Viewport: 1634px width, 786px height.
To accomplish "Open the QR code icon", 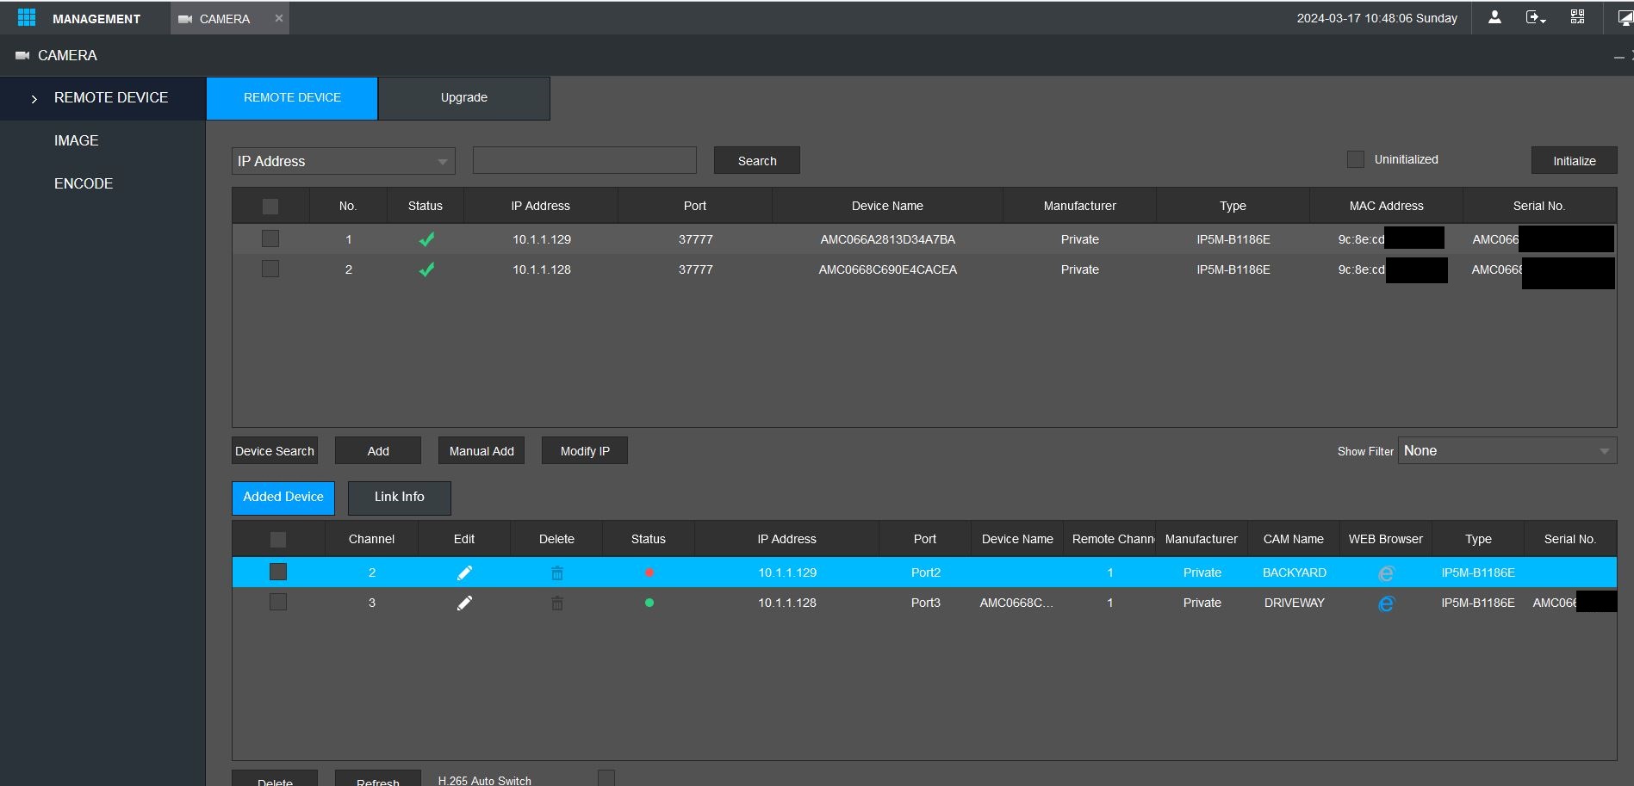I will pyautogui.click(x=1577, y=17).
